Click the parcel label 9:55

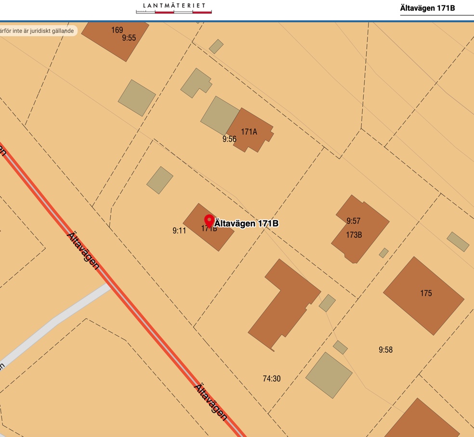coord(129,38)
